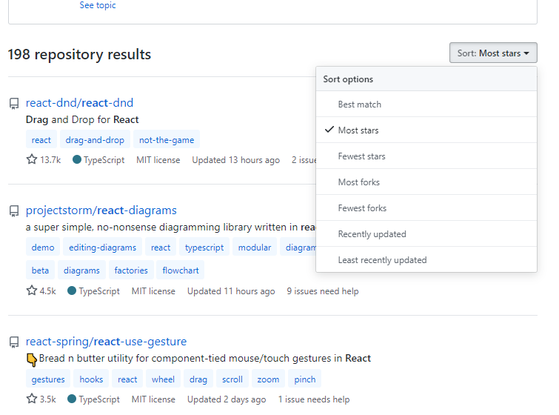Select Most forks sort option

pyautogui.click(x=426, y=182)
